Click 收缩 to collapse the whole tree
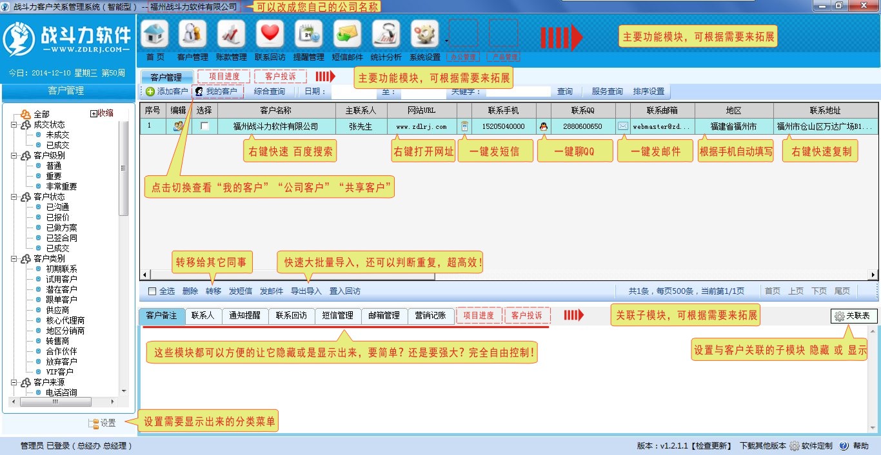Screen dimensions: 881x455 [101, 113]
